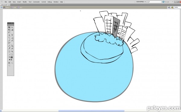The height and width of the screenshot is (112, 181).
Task: Choose the Deco tool
Action: coord(9,43)
